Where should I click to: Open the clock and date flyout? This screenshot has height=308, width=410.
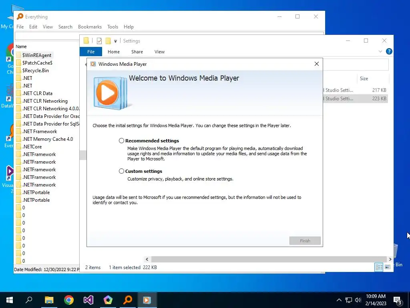(376, 300)
